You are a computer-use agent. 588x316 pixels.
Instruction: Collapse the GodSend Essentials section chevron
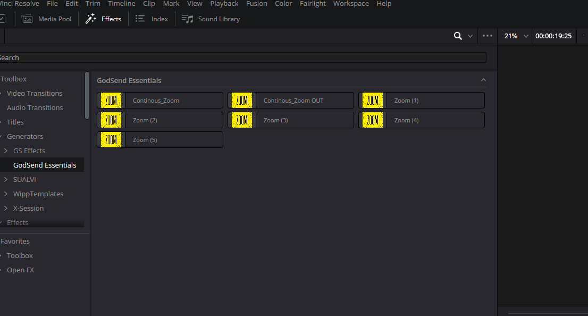[x=483, y=80]
